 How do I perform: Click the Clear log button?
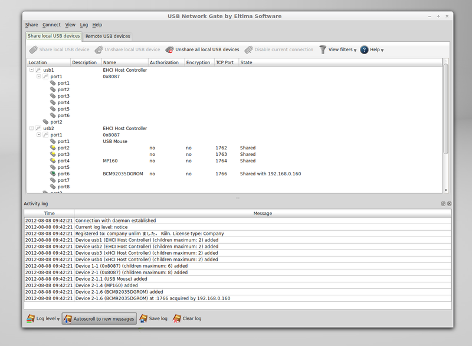187,318
